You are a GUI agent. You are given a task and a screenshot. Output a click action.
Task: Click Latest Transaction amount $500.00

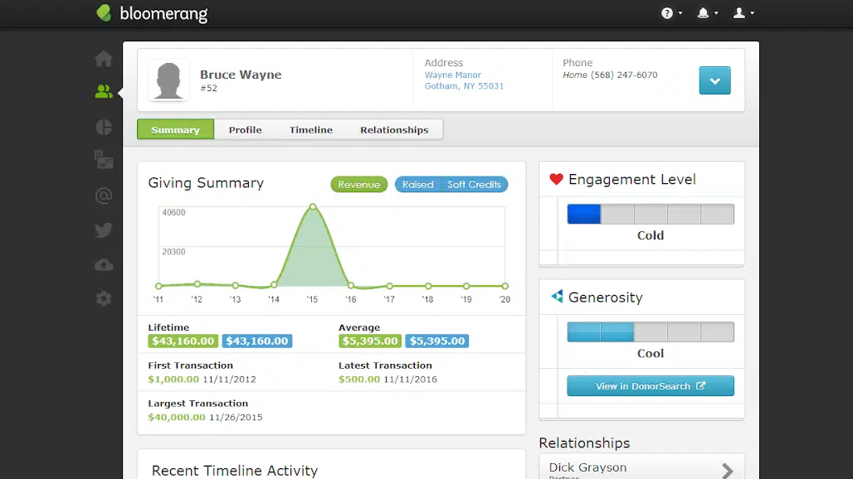pyautogui.click(x=359, y=379)
